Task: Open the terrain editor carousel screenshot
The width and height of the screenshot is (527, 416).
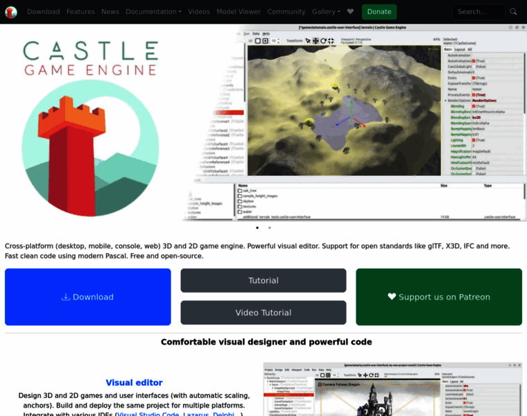Action: 354,123
